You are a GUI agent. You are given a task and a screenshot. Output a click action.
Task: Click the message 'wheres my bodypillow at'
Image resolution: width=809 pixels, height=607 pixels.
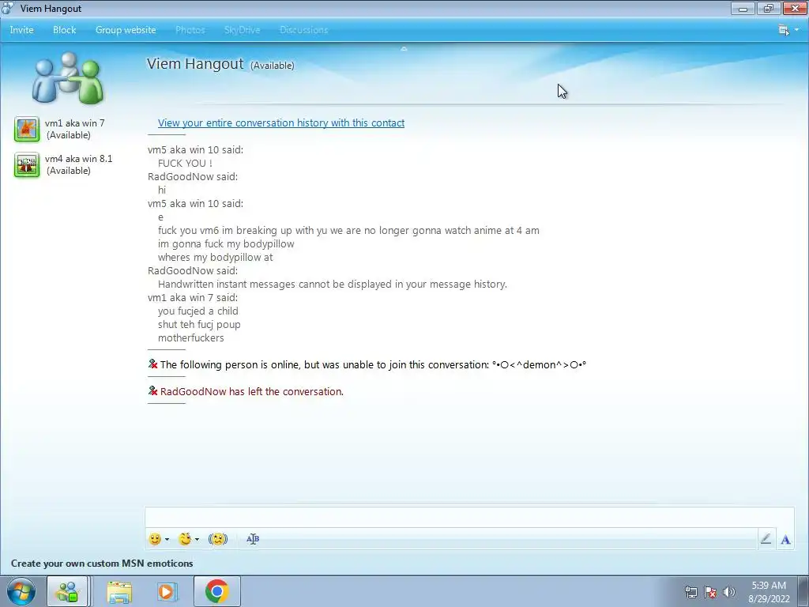(x=215, y=257)
